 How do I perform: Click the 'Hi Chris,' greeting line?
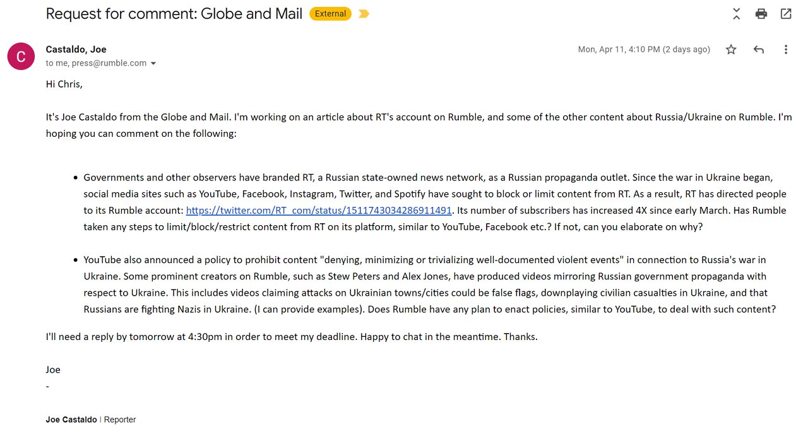pos(64,84)
